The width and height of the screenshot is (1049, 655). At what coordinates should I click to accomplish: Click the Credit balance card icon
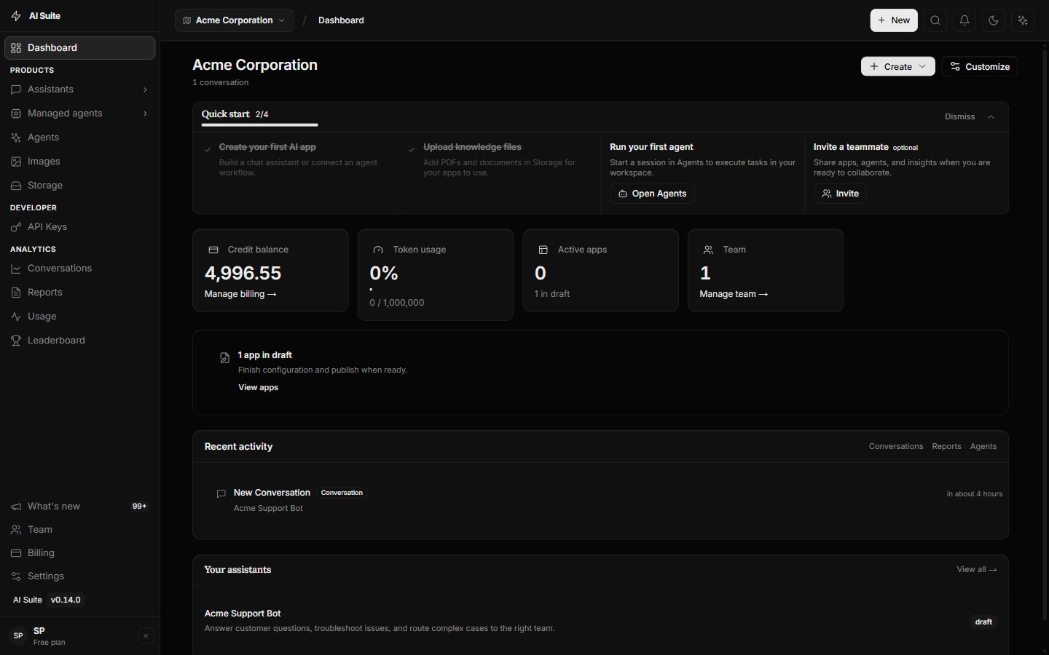[213, 250]
